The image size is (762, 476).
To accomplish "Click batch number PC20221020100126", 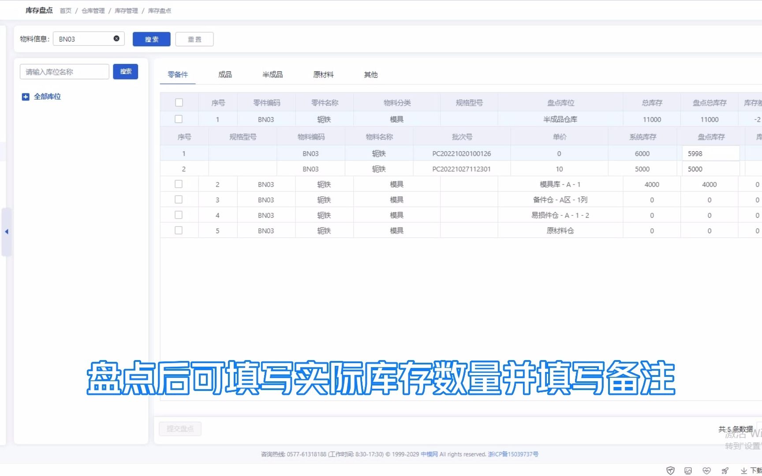I will click(x=462, y=153).
